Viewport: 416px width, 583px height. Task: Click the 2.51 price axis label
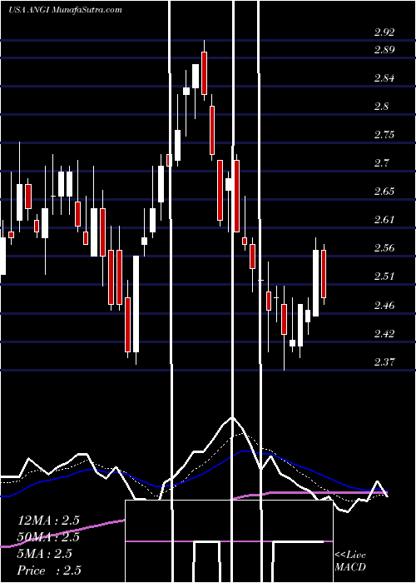tap(384, 277)
